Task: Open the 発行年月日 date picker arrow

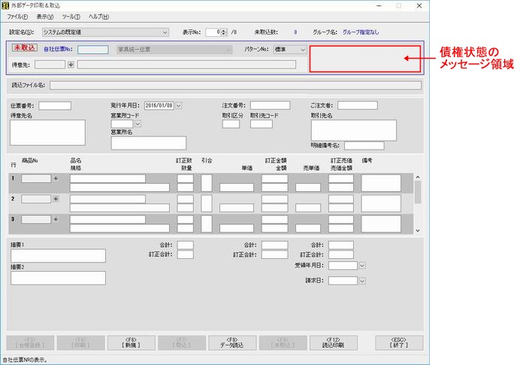Action: pos(179,105)
